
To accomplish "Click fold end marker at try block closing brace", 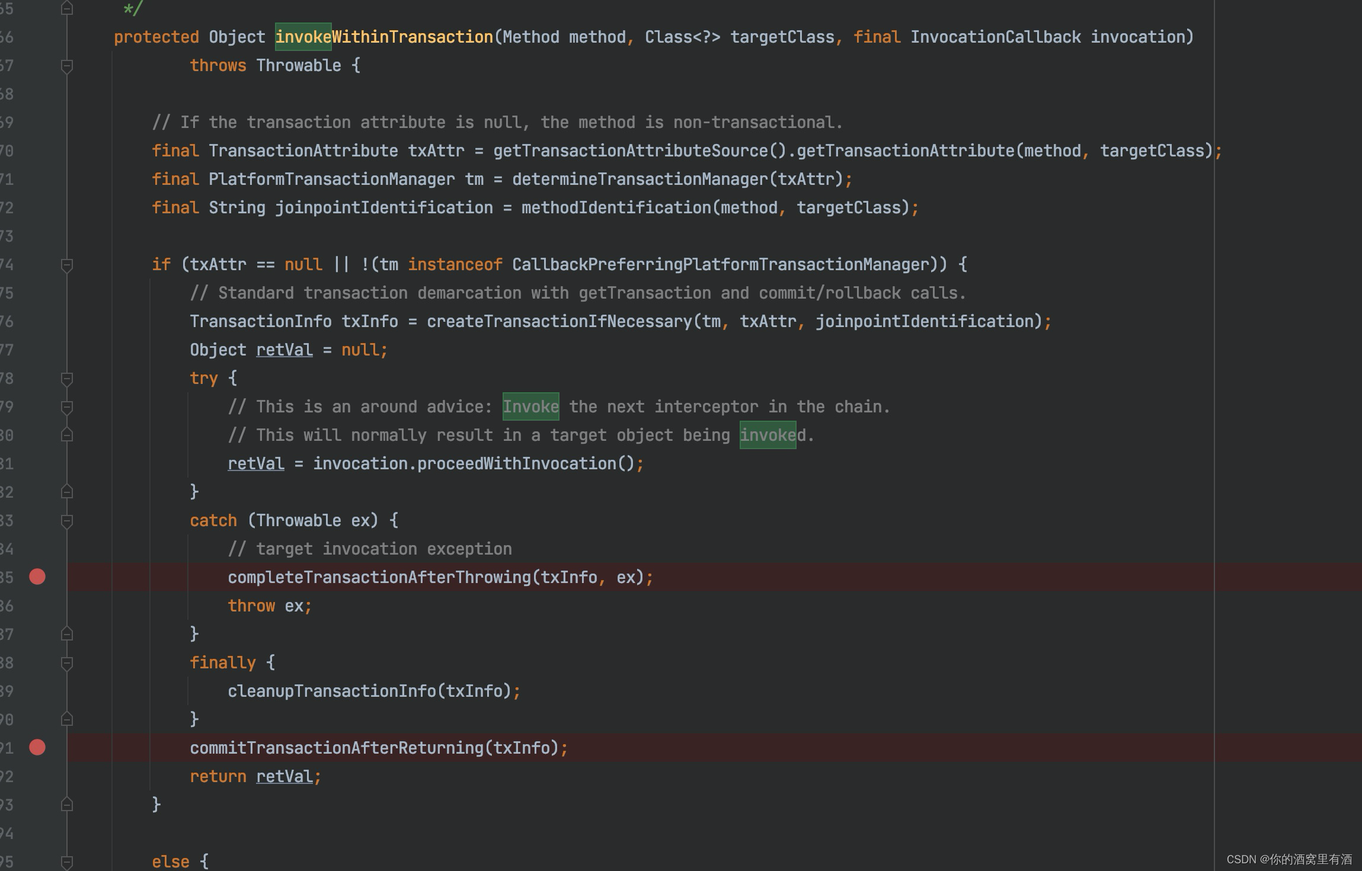I will [x=67, y=492].
